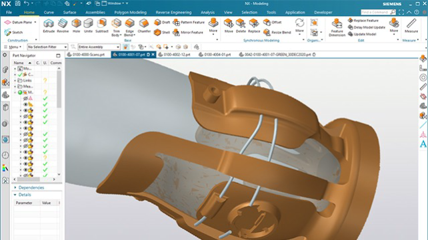Click the Menu button
The height and width of the screenshot is (240, 428).
[13, 47]
